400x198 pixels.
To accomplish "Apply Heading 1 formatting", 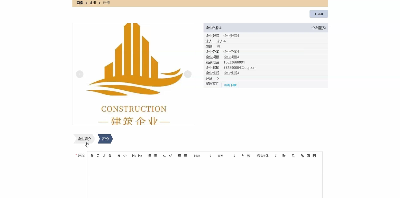I will 134,155.
